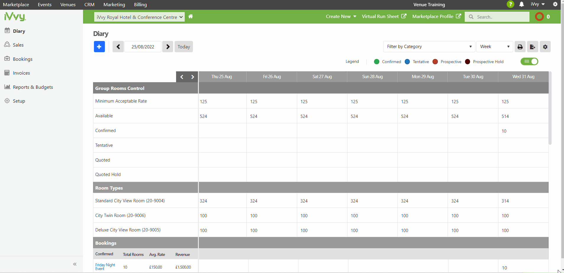Click the date field 25/08/2022
Screen dimensions: 564x273
point(143,47)
